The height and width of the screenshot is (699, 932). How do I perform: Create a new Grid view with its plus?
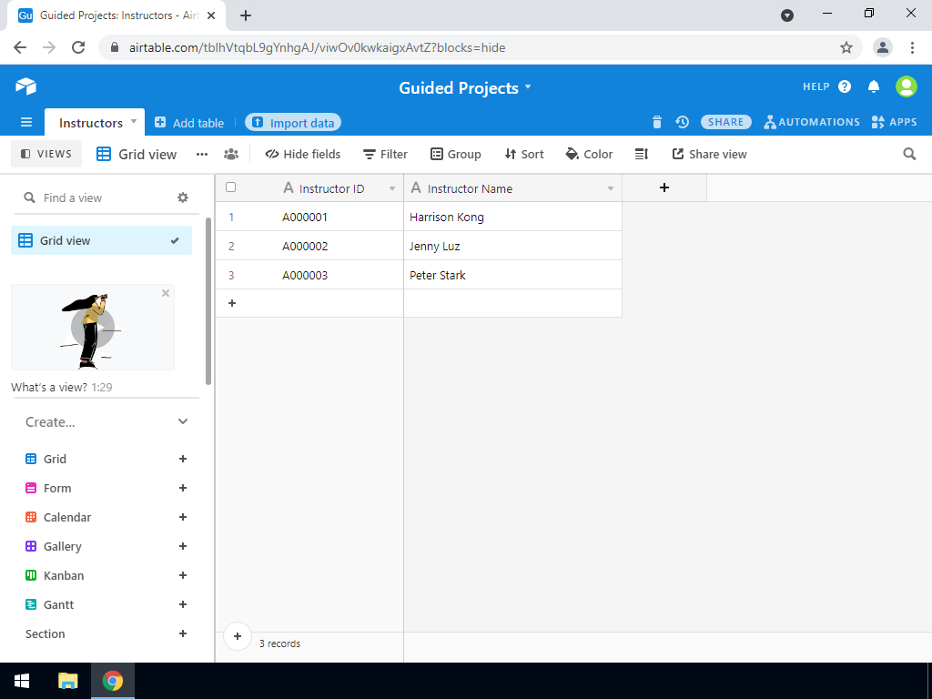[x=183, y=459]
